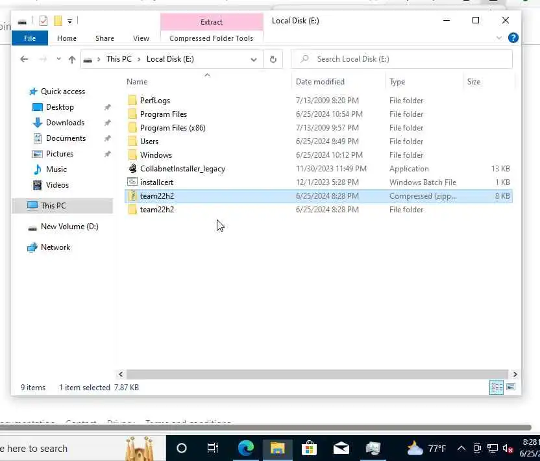This screenshot has height=461, width=540.
Task: Click This PC in the address bar
Action: [119, 59]
